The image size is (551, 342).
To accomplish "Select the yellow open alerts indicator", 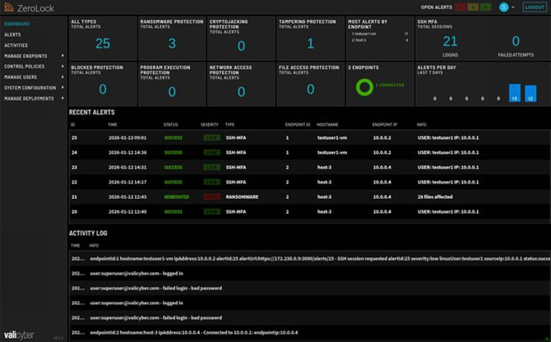I will [473, 7].
